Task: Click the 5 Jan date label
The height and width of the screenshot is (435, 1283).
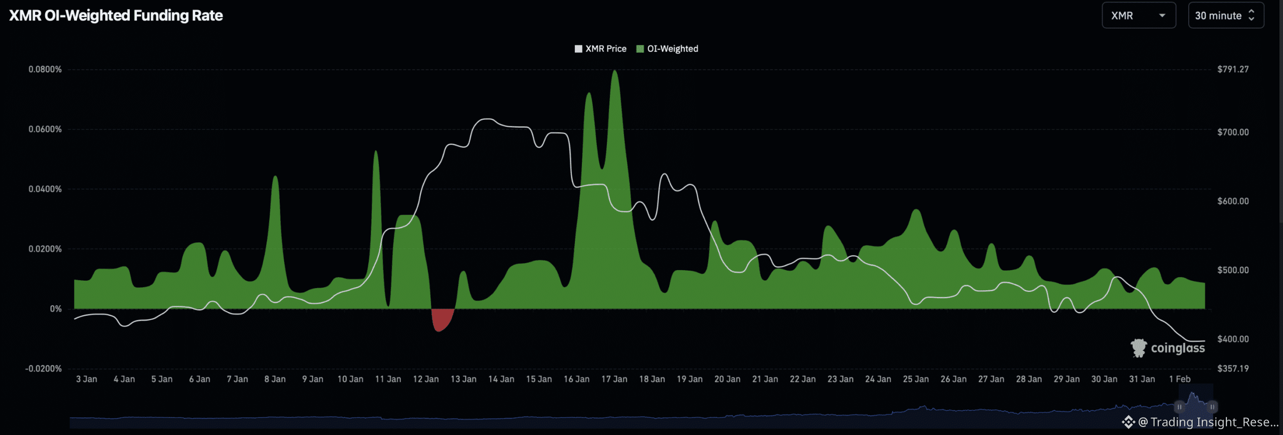Action: [162, 379]
